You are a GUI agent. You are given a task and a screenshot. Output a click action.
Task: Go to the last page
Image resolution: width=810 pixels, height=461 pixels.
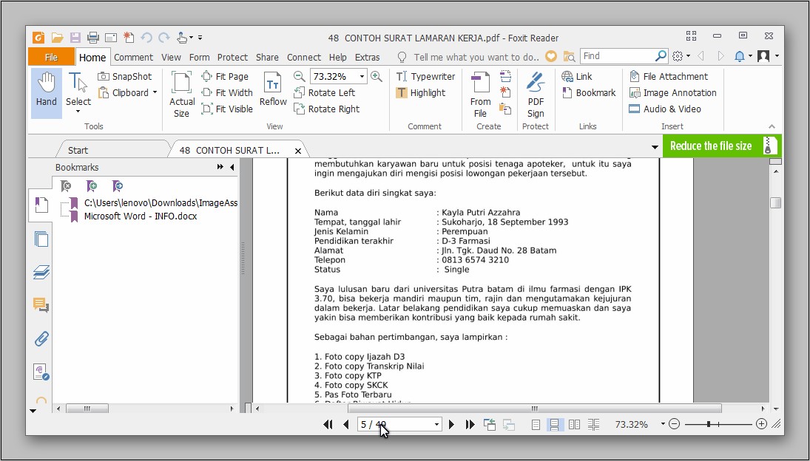470,424
